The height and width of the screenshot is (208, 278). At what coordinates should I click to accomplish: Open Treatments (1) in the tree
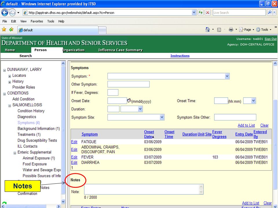(x=29, y=134)
